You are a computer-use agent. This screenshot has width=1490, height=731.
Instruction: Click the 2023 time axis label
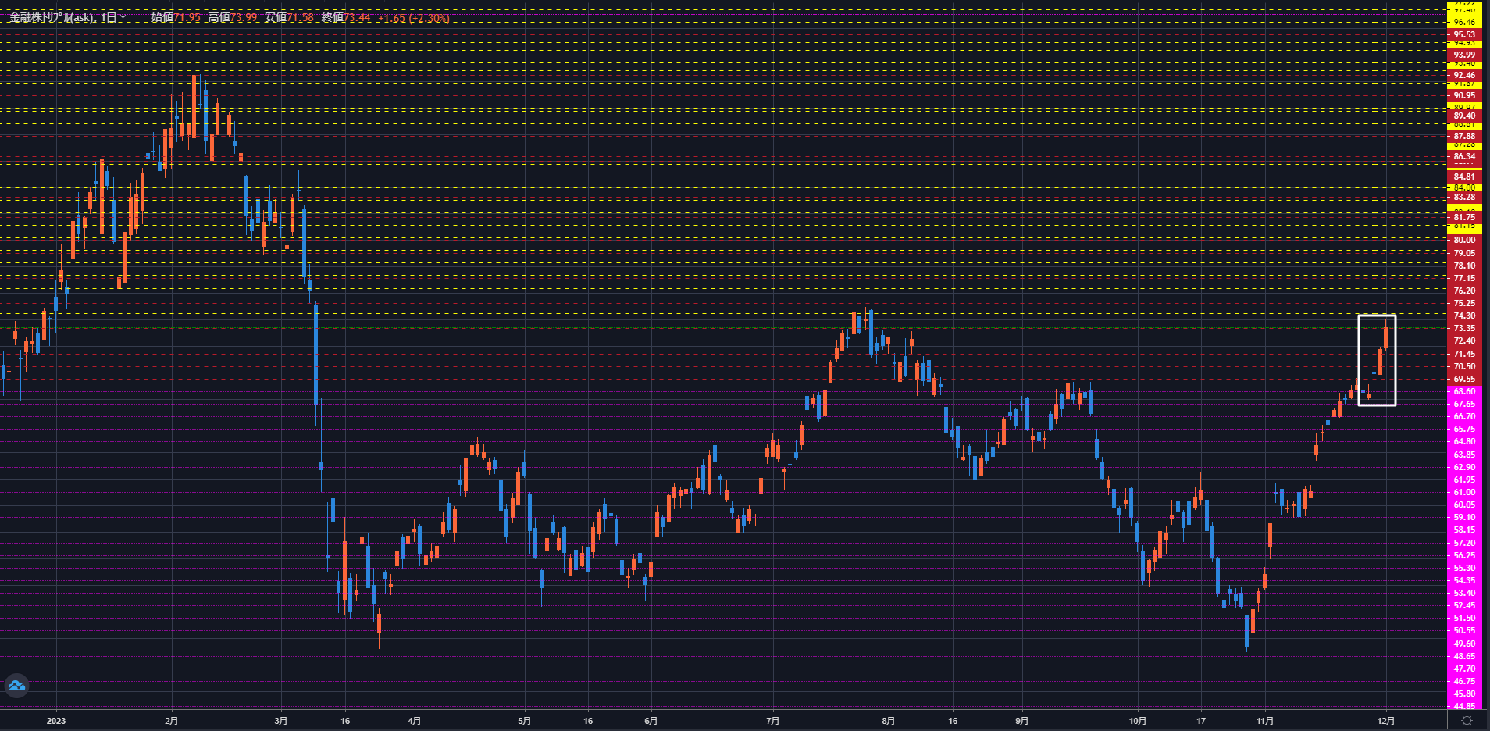56,721
